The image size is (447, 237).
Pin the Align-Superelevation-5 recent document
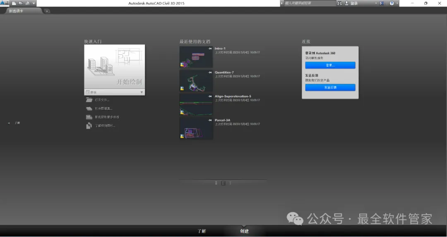coord(210,96)
